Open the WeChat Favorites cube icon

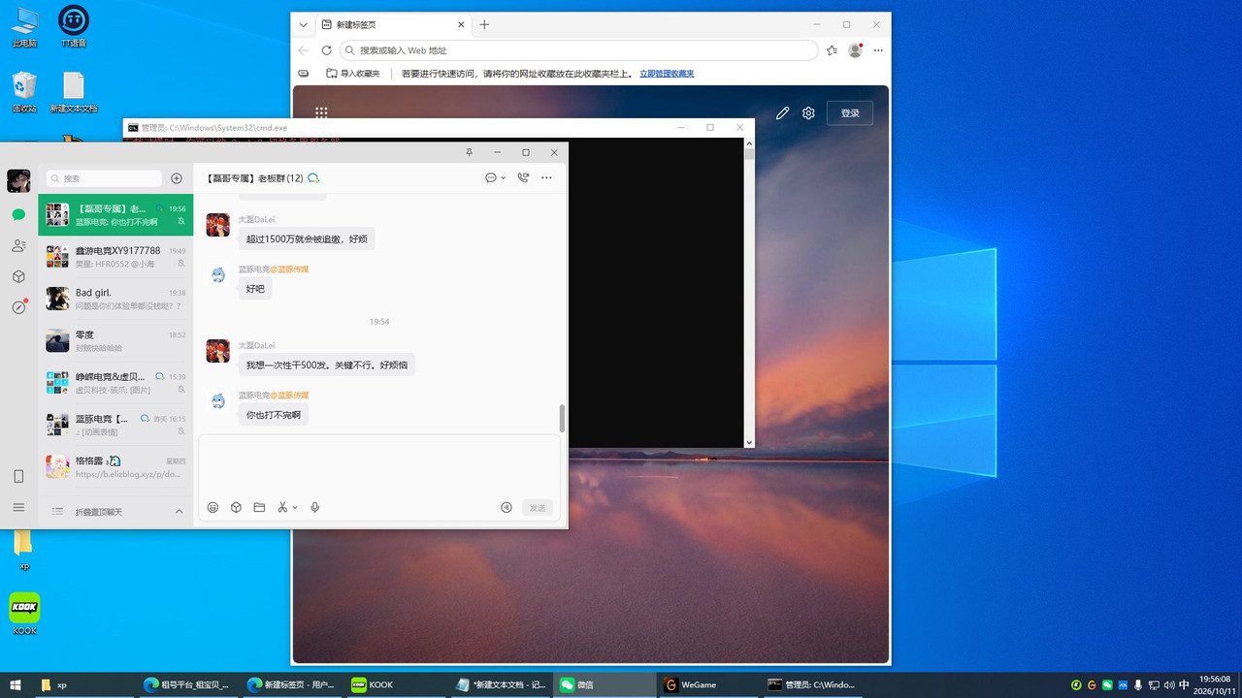pos(18,276)
